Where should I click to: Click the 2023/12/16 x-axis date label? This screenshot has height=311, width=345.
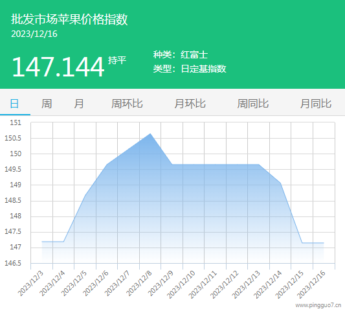click(311, 284)
